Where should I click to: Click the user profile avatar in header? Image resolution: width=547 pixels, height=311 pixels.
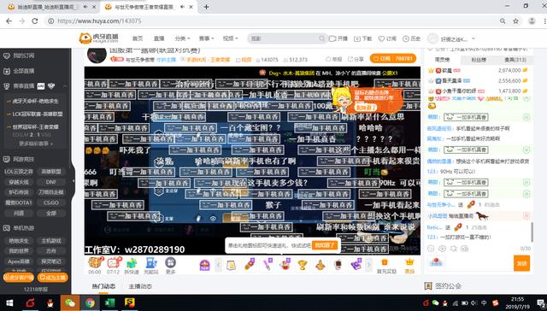[432, 38]
